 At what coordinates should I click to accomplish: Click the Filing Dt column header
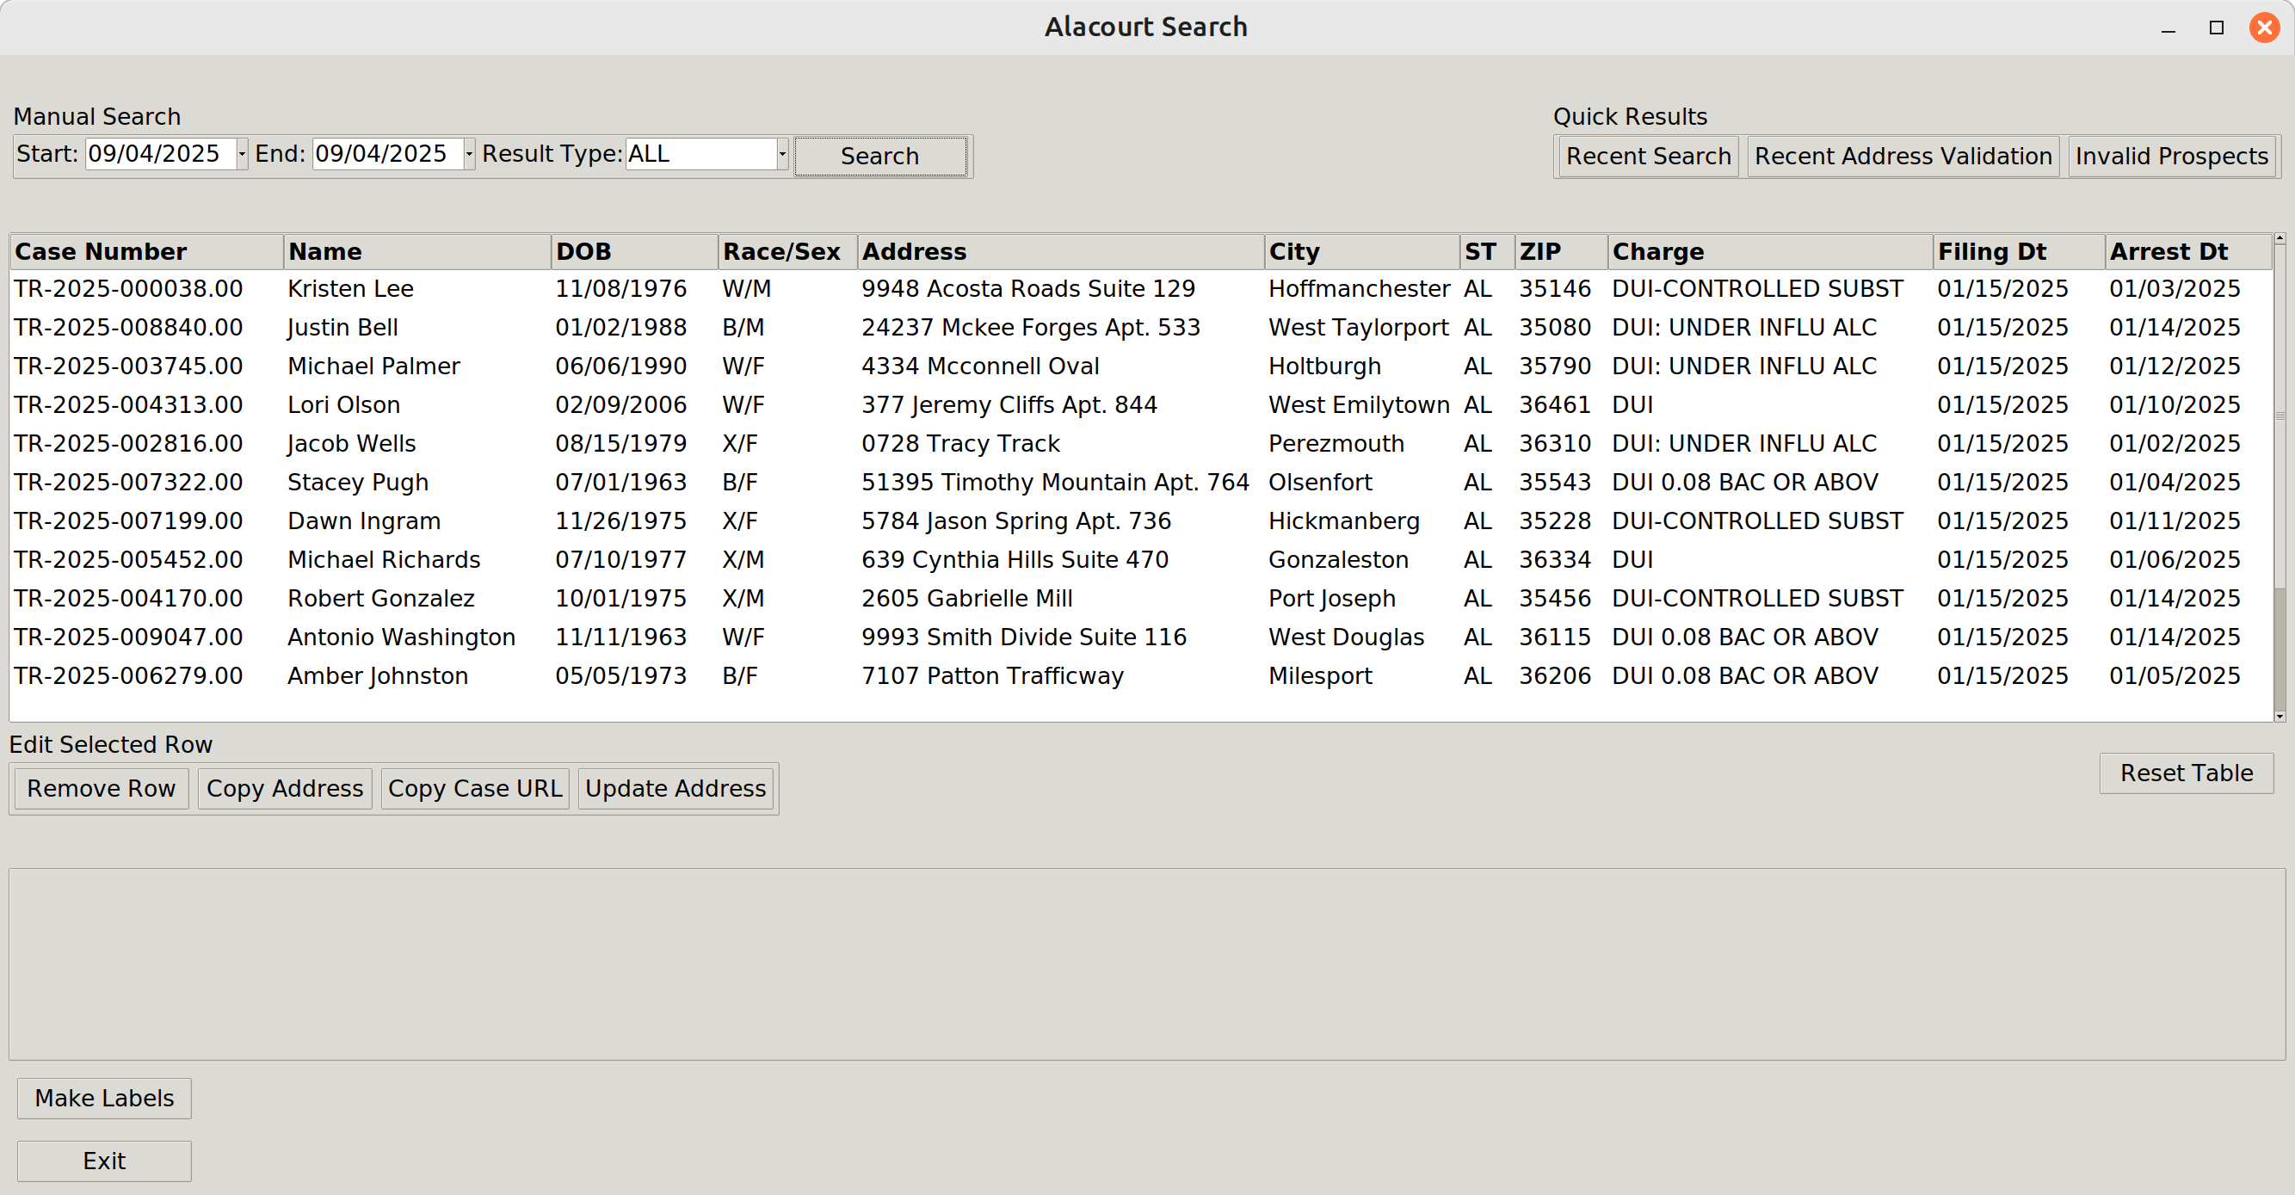pos(2019,252)
